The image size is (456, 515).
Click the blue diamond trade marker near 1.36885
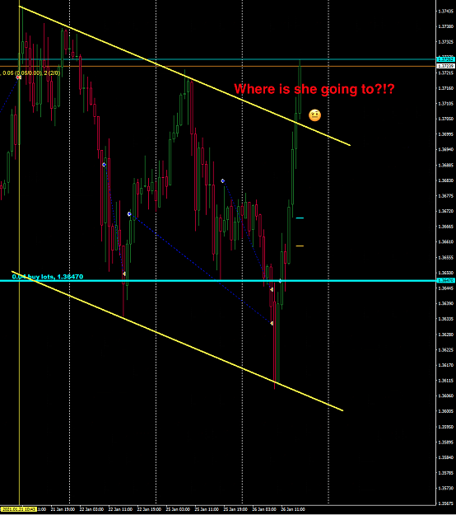[104, 165]
